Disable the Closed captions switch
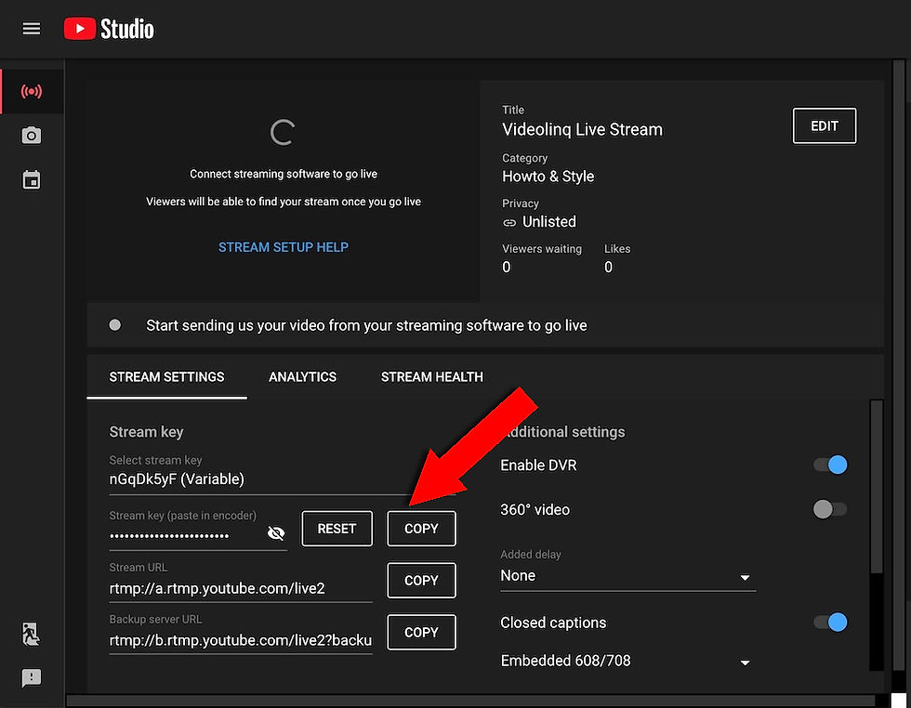This screenshot has height=708, width=911. coord(830,622)
